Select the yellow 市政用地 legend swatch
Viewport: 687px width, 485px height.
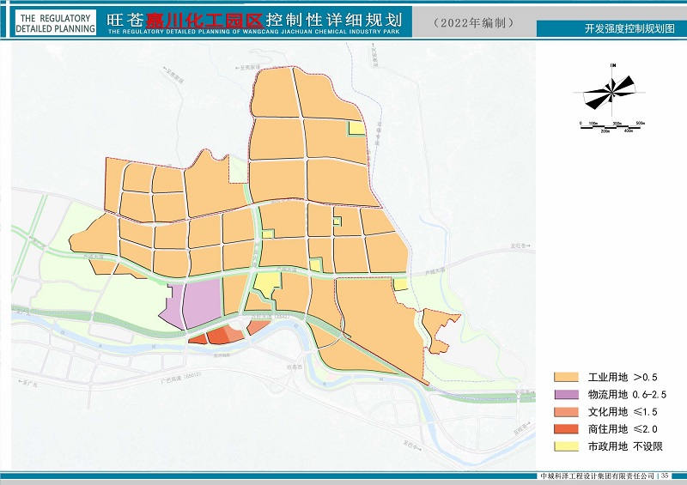coord(565,446)
